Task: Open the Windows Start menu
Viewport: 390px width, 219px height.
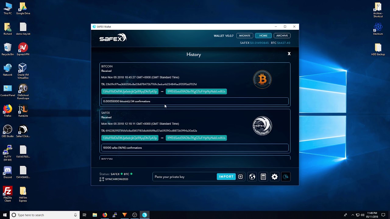Action: point(5,215)
